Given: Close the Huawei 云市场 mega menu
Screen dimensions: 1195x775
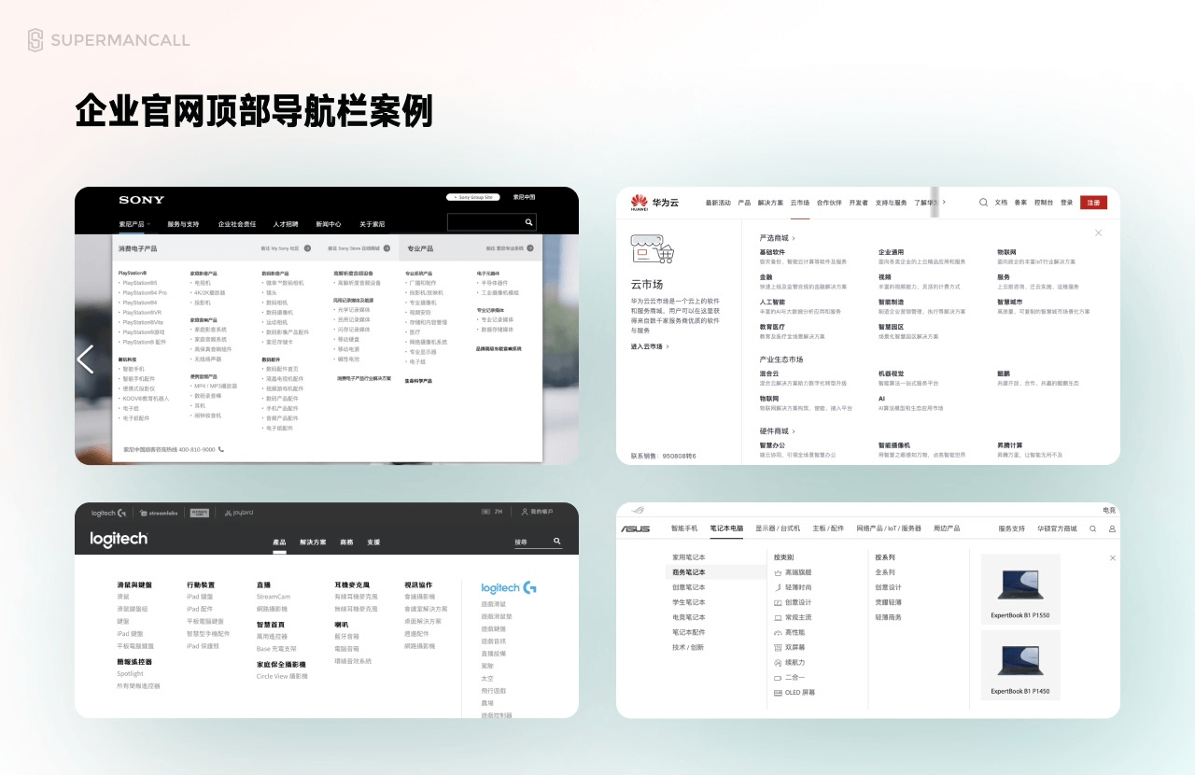Looking at the screenshot, I should coord(1099,232).
